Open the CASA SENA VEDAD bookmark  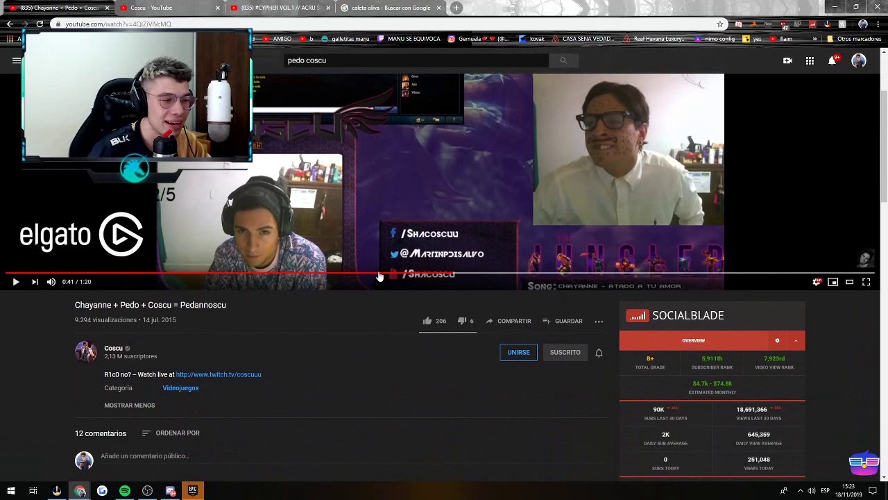pyautogui.click(x=583, y=39)
